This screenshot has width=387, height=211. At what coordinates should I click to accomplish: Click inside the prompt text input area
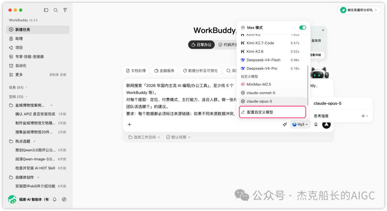pyautogui.click(x=180, y=99)
